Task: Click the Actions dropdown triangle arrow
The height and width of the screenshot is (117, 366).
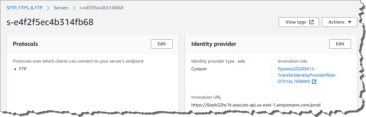Action: (350, 22)
